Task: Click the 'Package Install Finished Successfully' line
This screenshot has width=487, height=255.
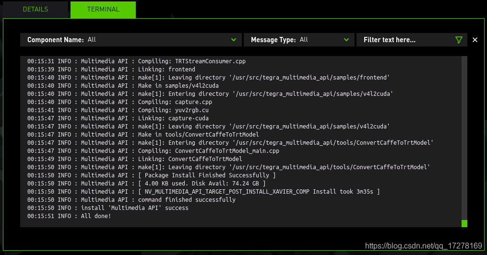Action: click(x=152, y=175)
